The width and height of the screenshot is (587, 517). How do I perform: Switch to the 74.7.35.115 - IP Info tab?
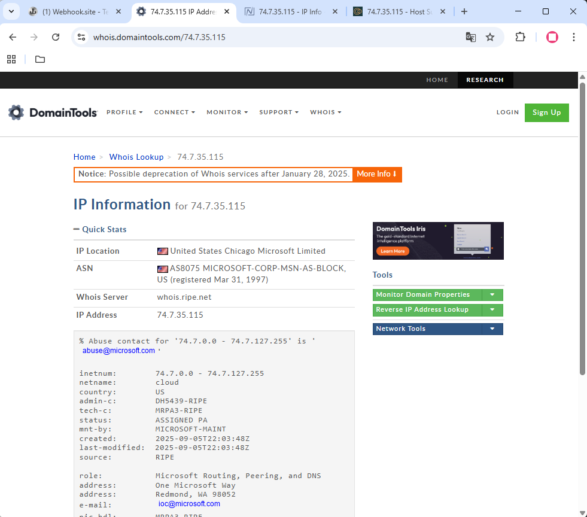tap(290, 11)
